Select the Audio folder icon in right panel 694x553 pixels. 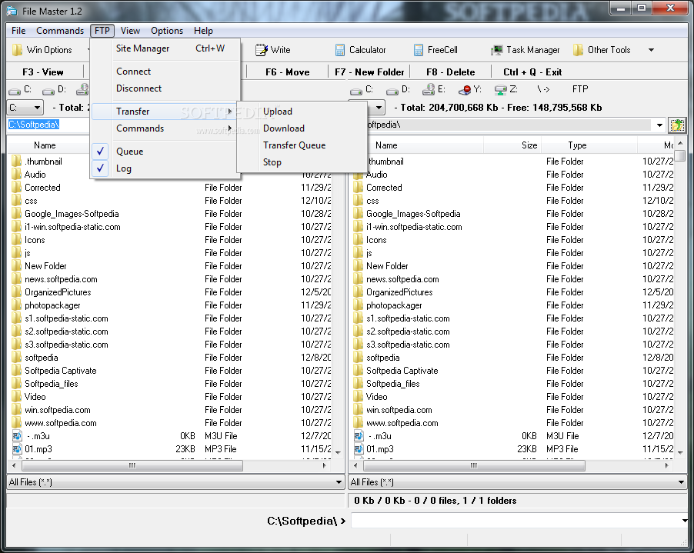(x=359, y=175)
